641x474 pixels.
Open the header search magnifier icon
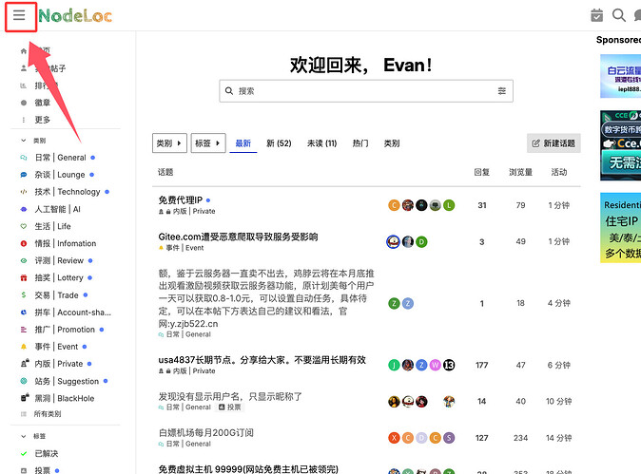pyautogui.click(x=618, y=15)
